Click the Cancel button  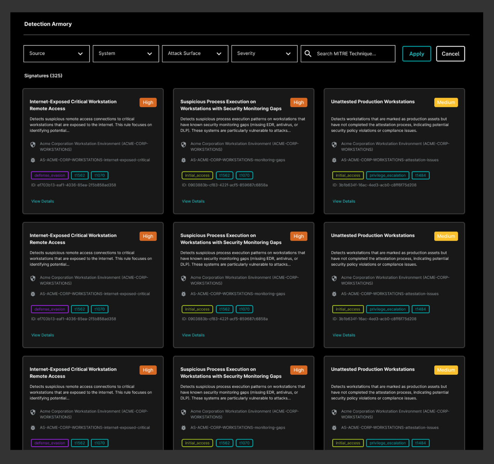pyautogui.click(x=450, y=54)
